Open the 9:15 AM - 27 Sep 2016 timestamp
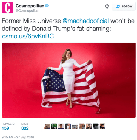The width and height of the screenshot is (137, 140). (18, 137)
